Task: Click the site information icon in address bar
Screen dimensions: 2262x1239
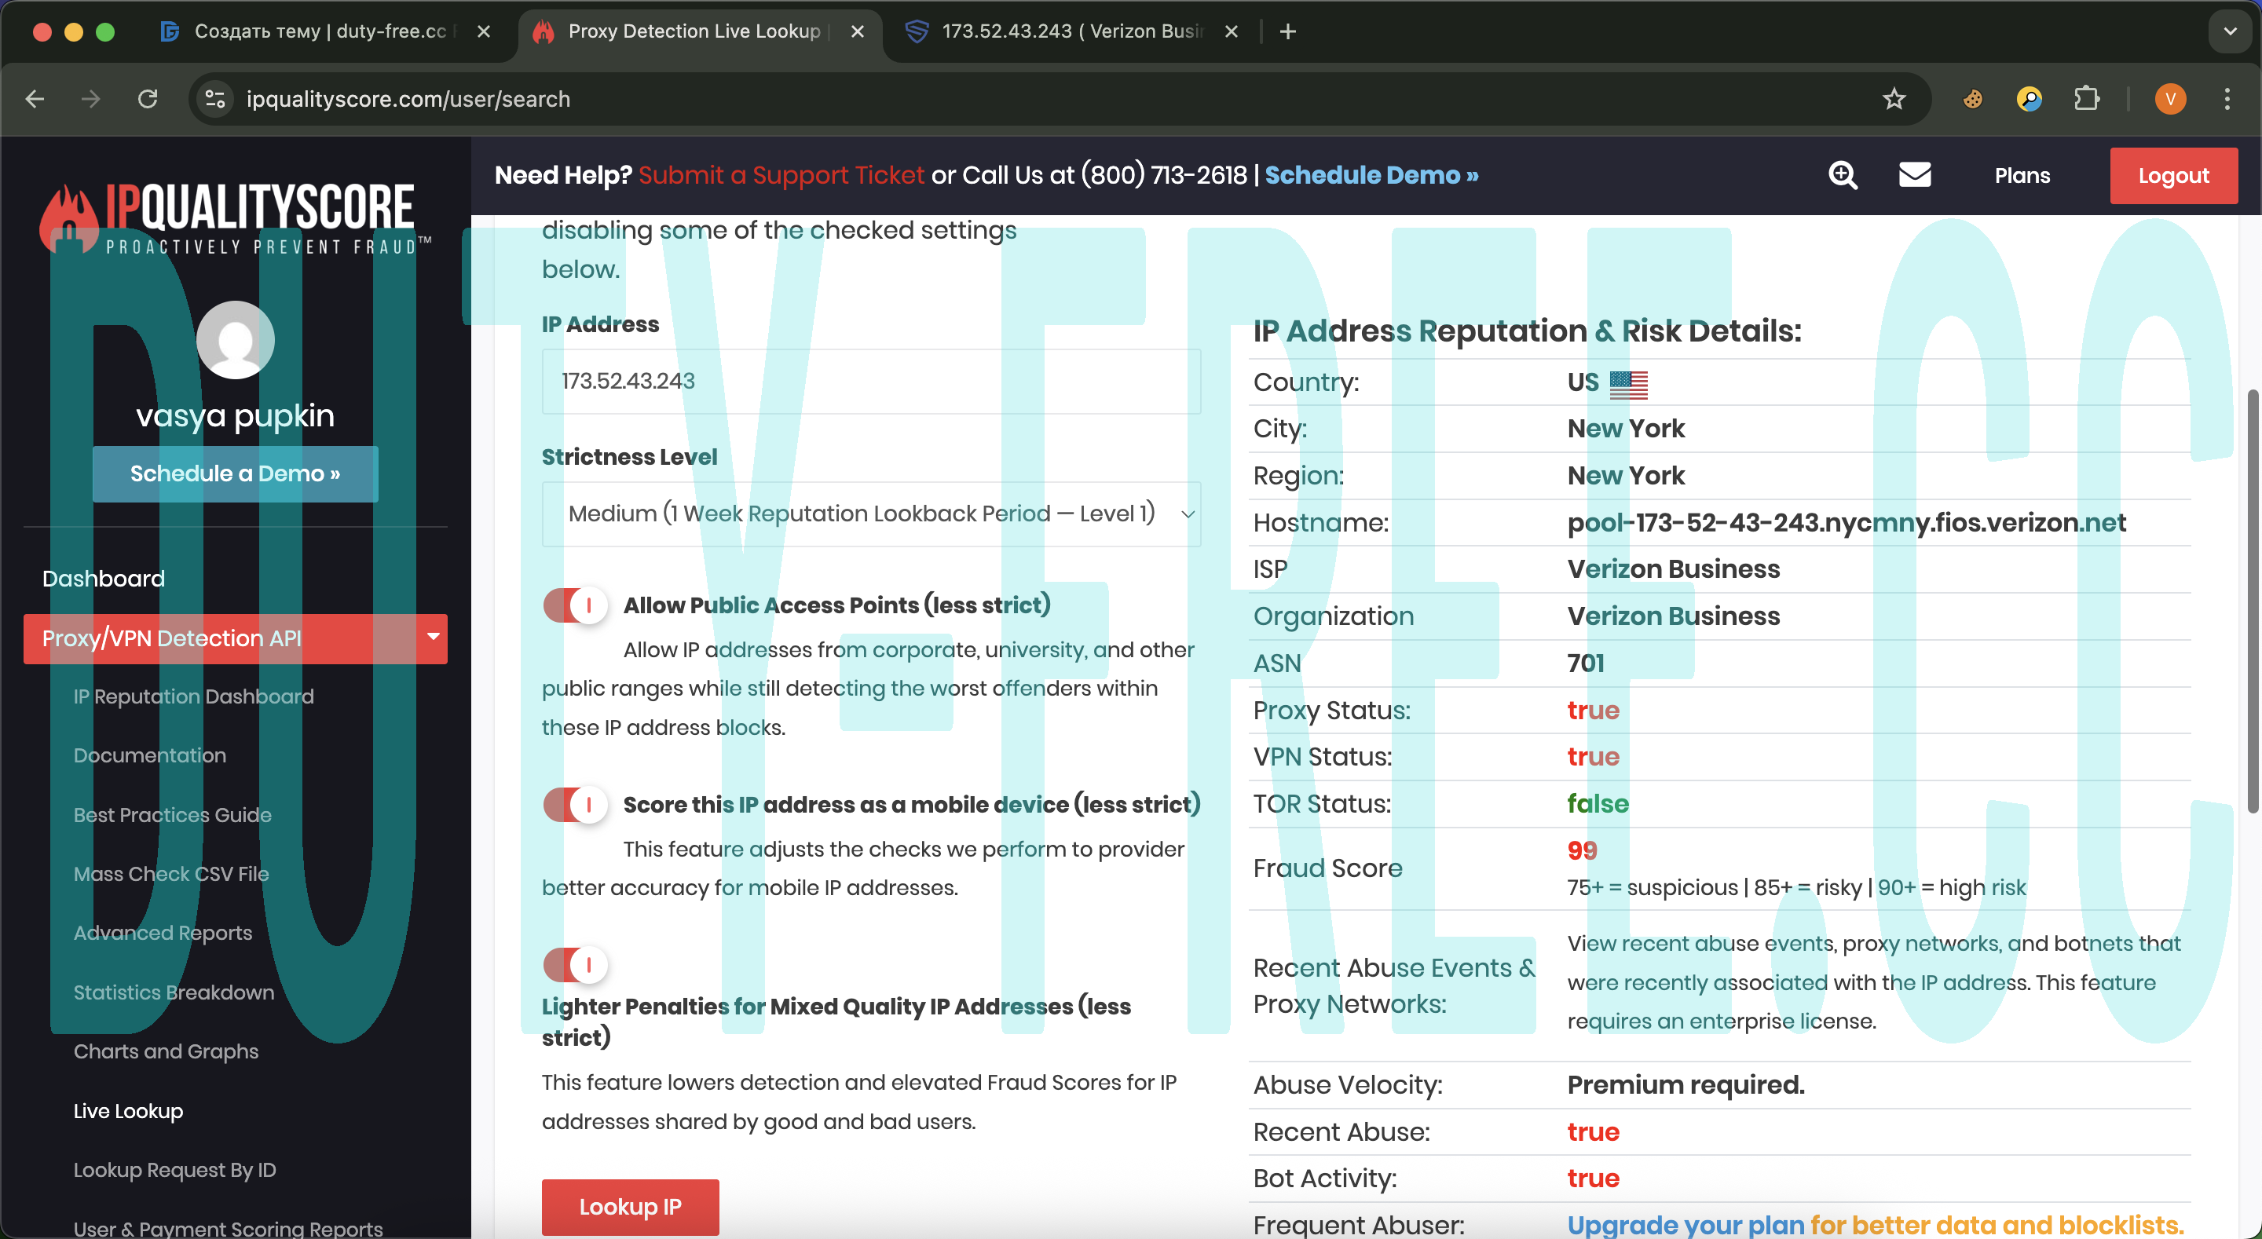Action: coord(215,99)
